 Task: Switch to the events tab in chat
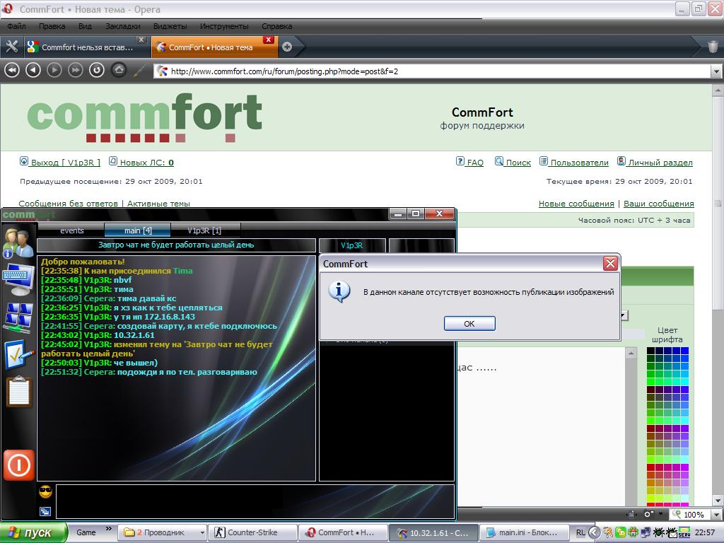71,230
